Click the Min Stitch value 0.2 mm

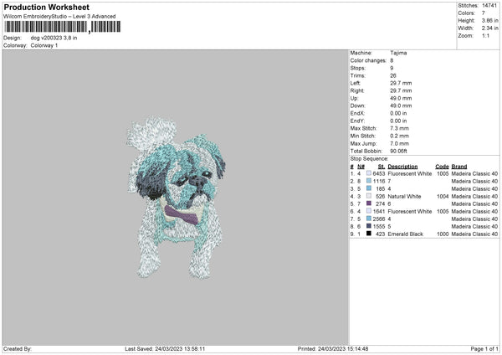click(399, 136)
